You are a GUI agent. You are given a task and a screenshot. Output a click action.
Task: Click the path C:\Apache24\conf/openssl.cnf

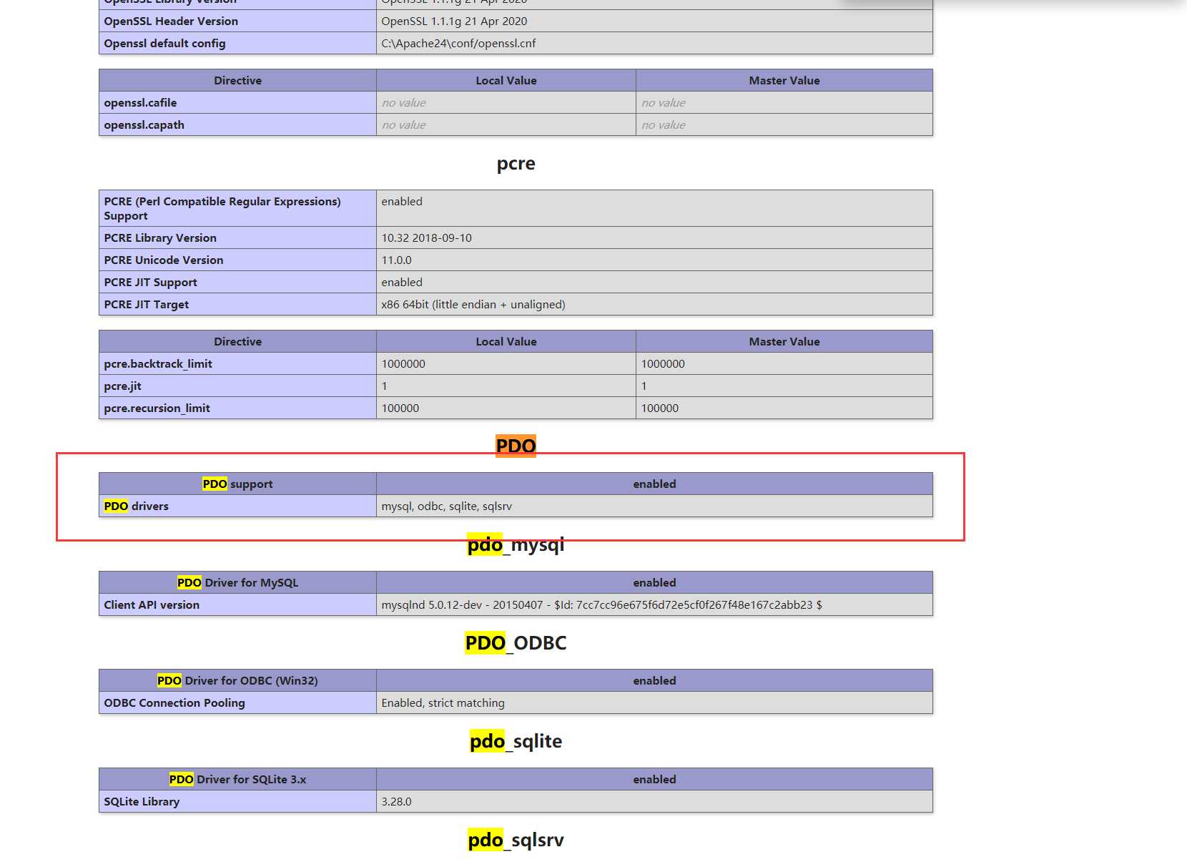[x=458, y=44]
